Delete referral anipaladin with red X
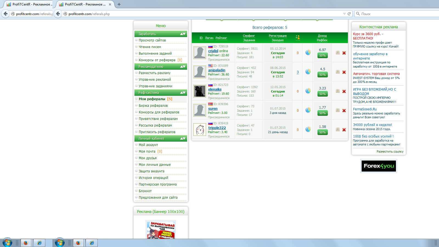Screen dimensions: 439x247 (x=344, y=72)
